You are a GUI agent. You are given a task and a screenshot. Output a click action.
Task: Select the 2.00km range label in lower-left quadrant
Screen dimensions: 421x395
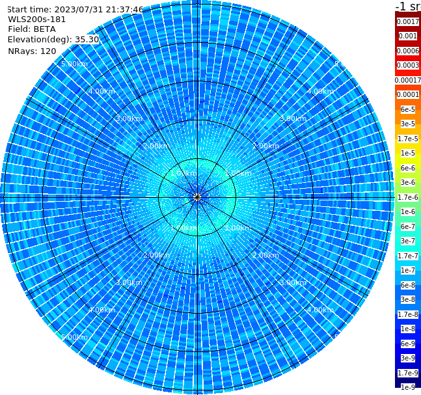coord(156,255)
